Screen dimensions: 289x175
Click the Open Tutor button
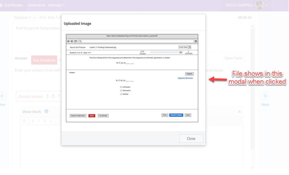tap(233, 58)
